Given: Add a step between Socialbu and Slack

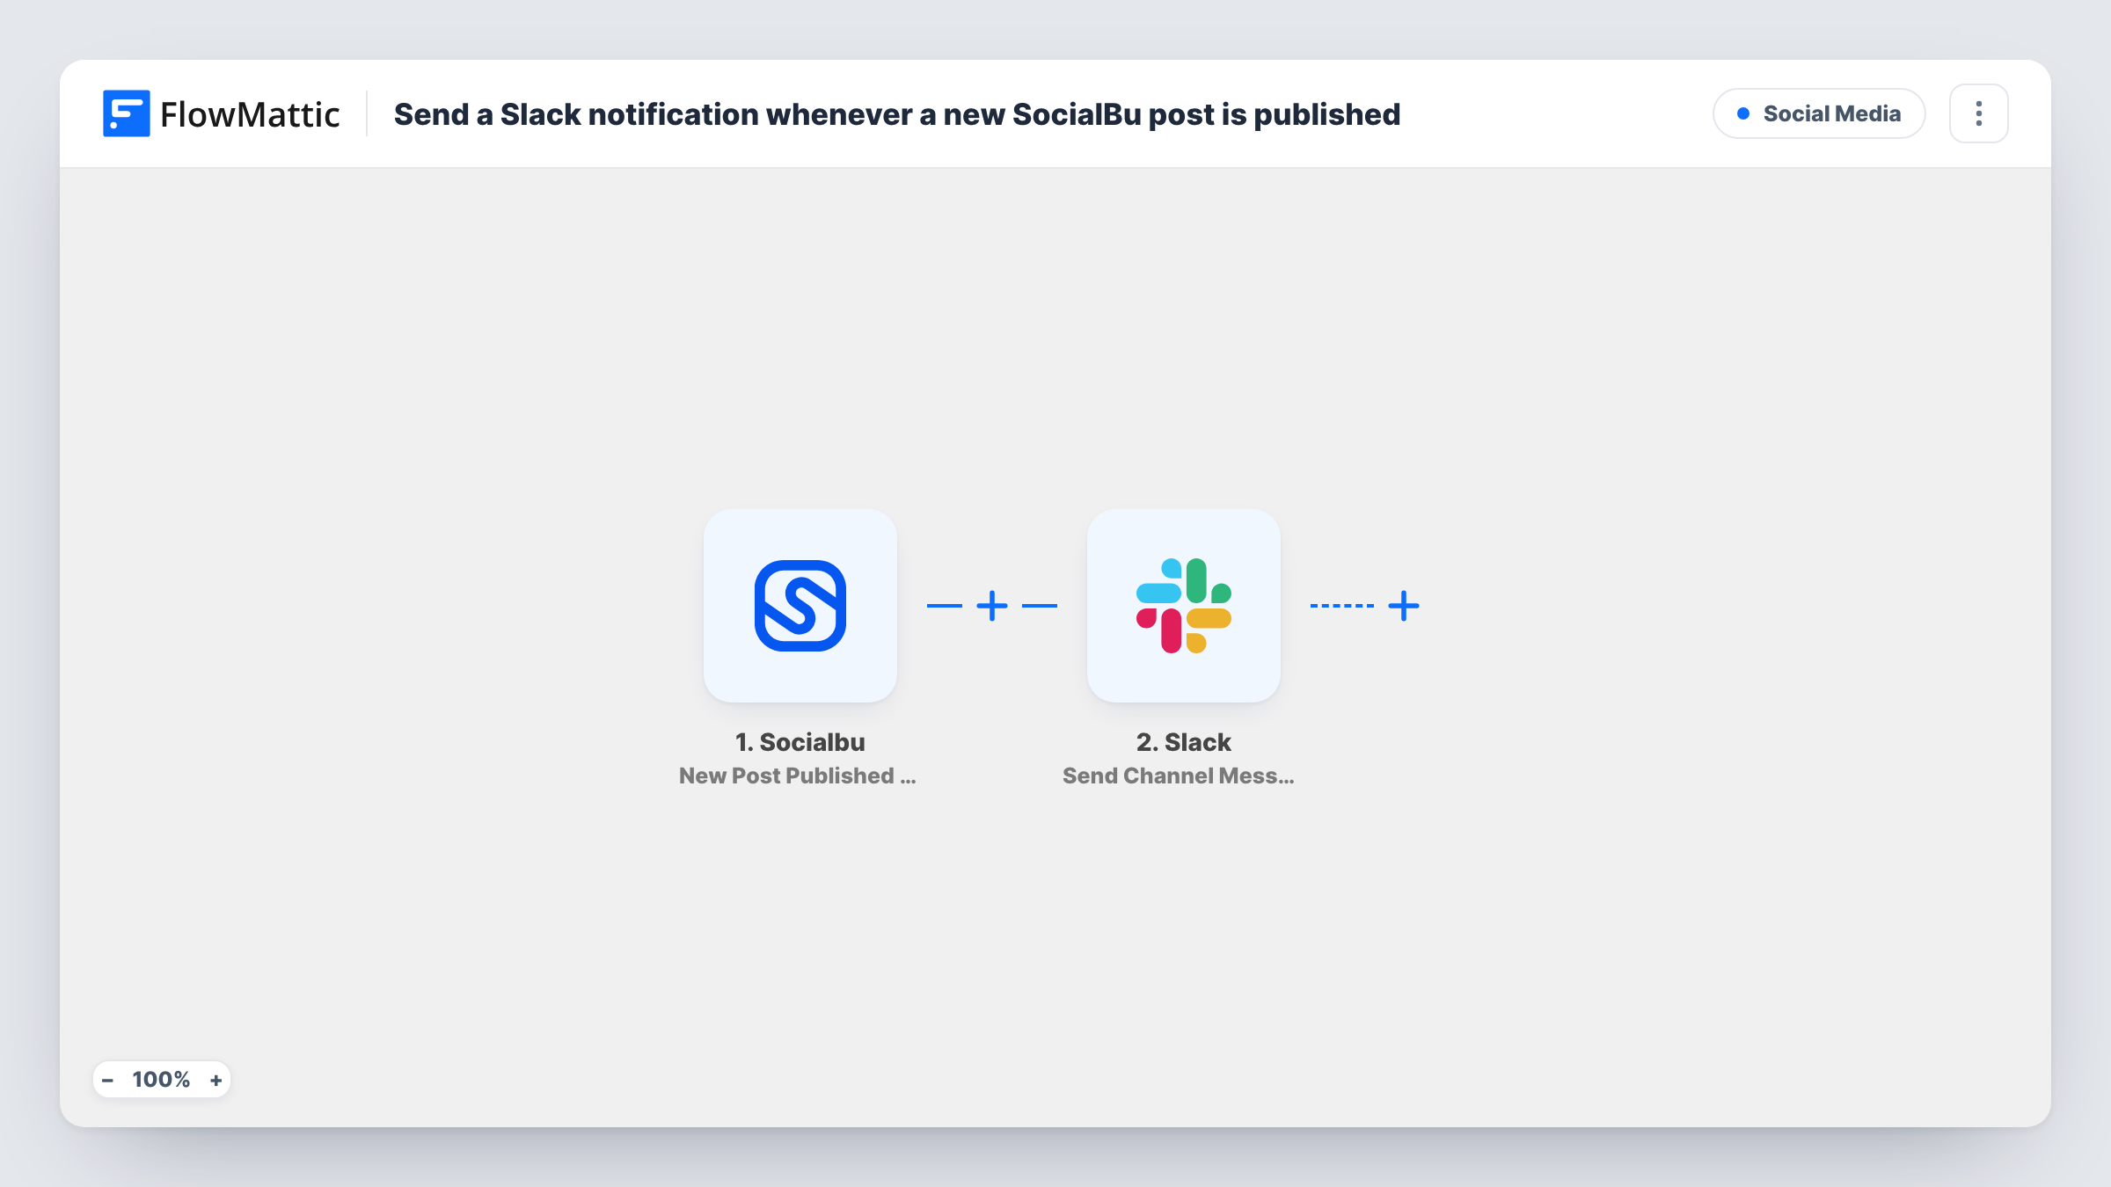Looking at the screenshot, I should [x=992, y=606].
